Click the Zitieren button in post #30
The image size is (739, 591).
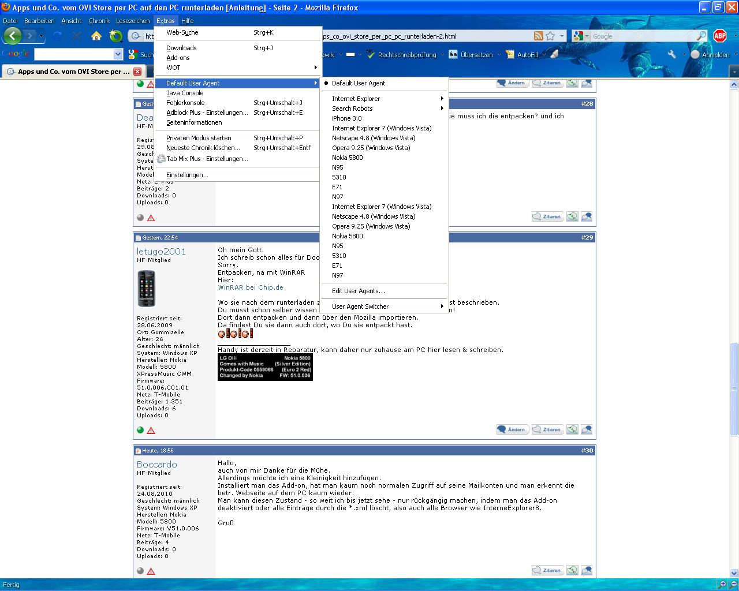(547, 570)
